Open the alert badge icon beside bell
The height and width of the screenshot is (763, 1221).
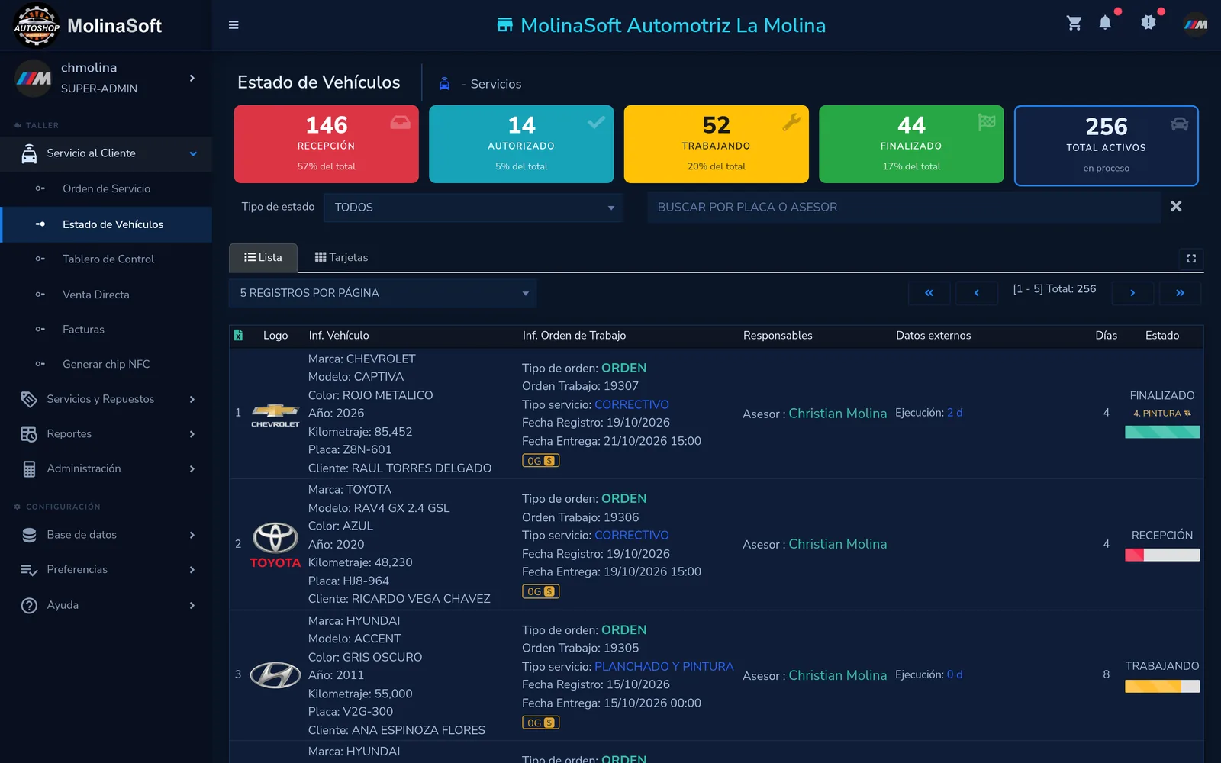pyautogui.click(x=1149, y=23)
